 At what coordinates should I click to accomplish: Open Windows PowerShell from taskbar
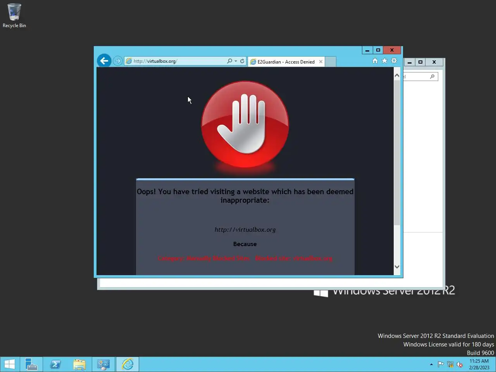pos(55,364)
